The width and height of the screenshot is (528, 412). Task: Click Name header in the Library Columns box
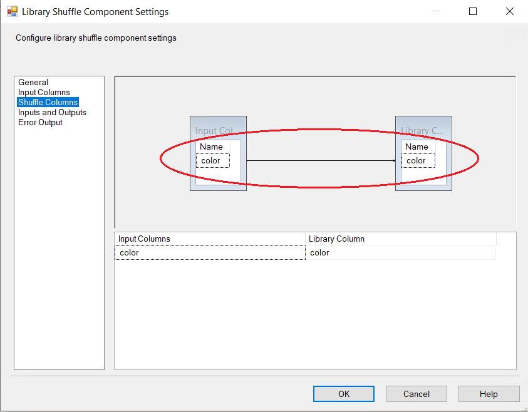click(x=417, y=147)
